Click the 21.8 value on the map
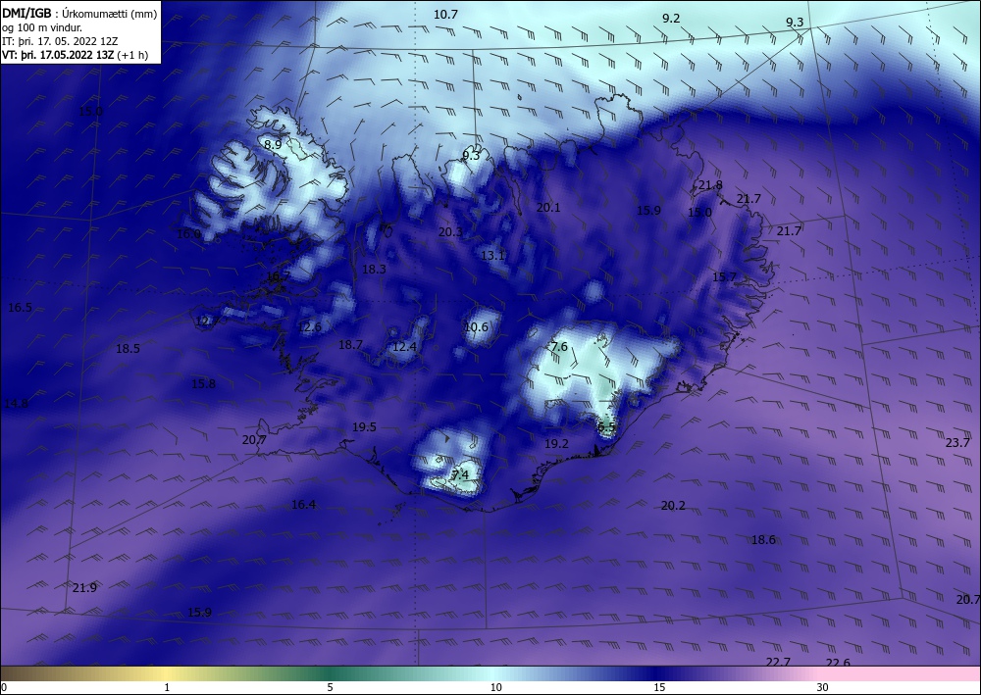This screenshot has width=981, height=695. pos(710,185)
